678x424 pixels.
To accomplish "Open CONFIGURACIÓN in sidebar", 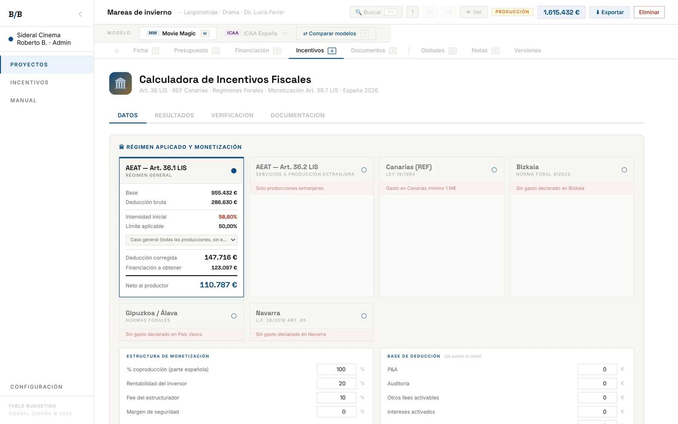I will (47, 387).
